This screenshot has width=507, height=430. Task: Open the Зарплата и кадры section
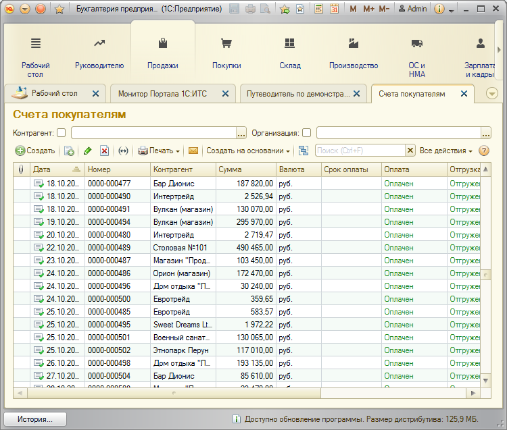[479, 57]
